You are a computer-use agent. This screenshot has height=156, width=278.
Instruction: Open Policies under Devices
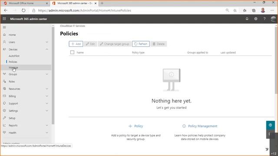pyautogui.click(x=13, y=62)
